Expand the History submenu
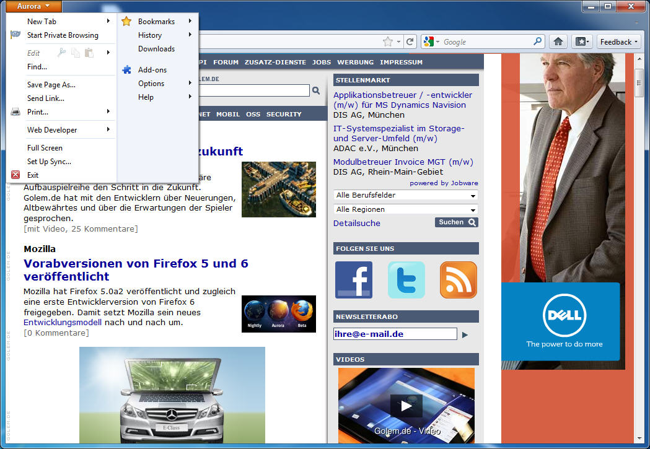Viewport: 650px width, 449px height. tap(150, 35)
